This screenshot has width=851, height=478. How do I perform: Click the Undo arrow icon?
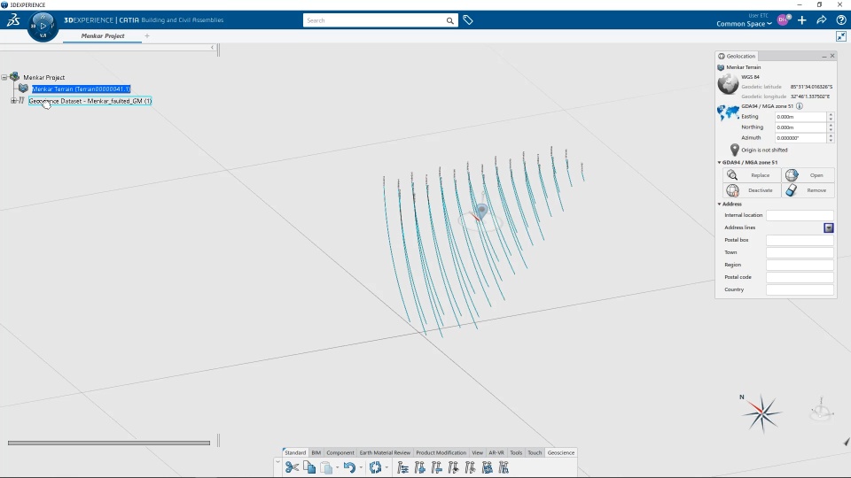pyautogui.click(x=349, y=467)
